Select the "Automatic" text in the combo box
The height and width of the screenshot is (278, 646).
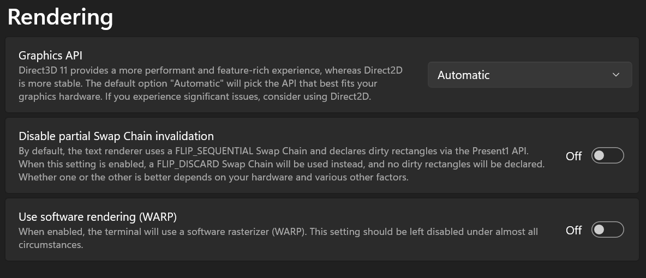[x=463, y=75]
